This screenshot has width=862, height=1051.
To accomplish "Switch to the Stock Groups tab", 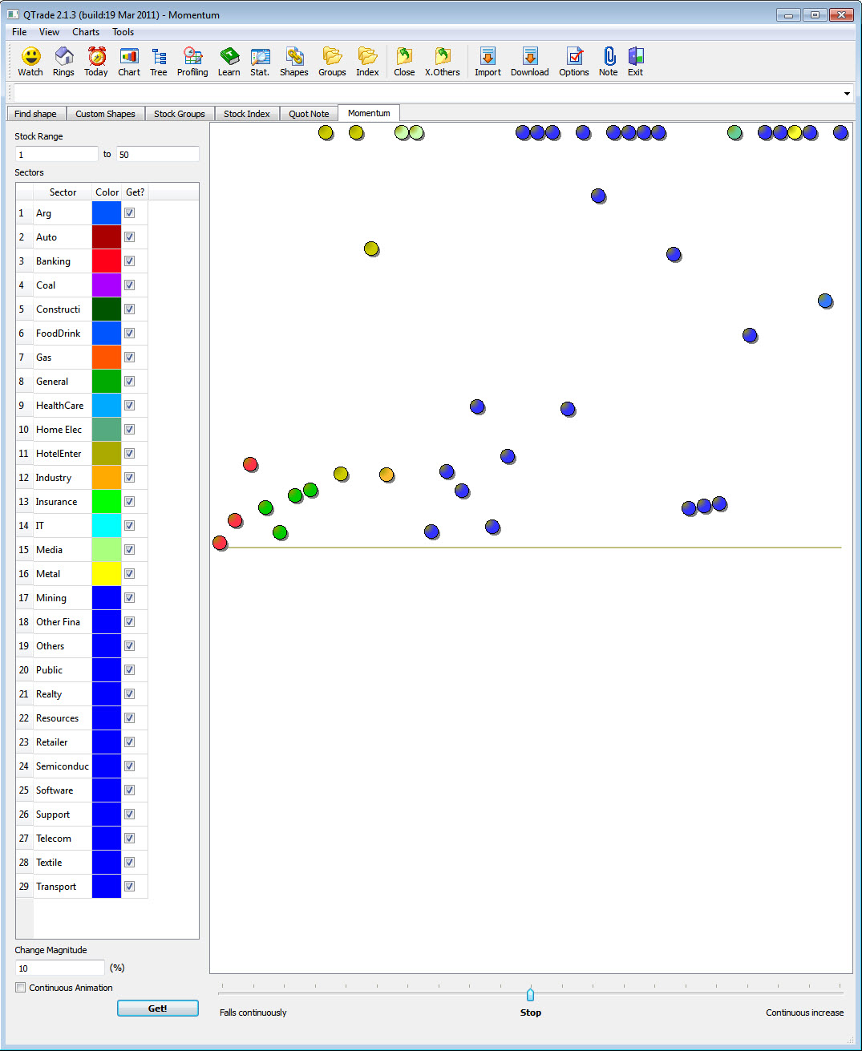I will [x=179, y=113].
